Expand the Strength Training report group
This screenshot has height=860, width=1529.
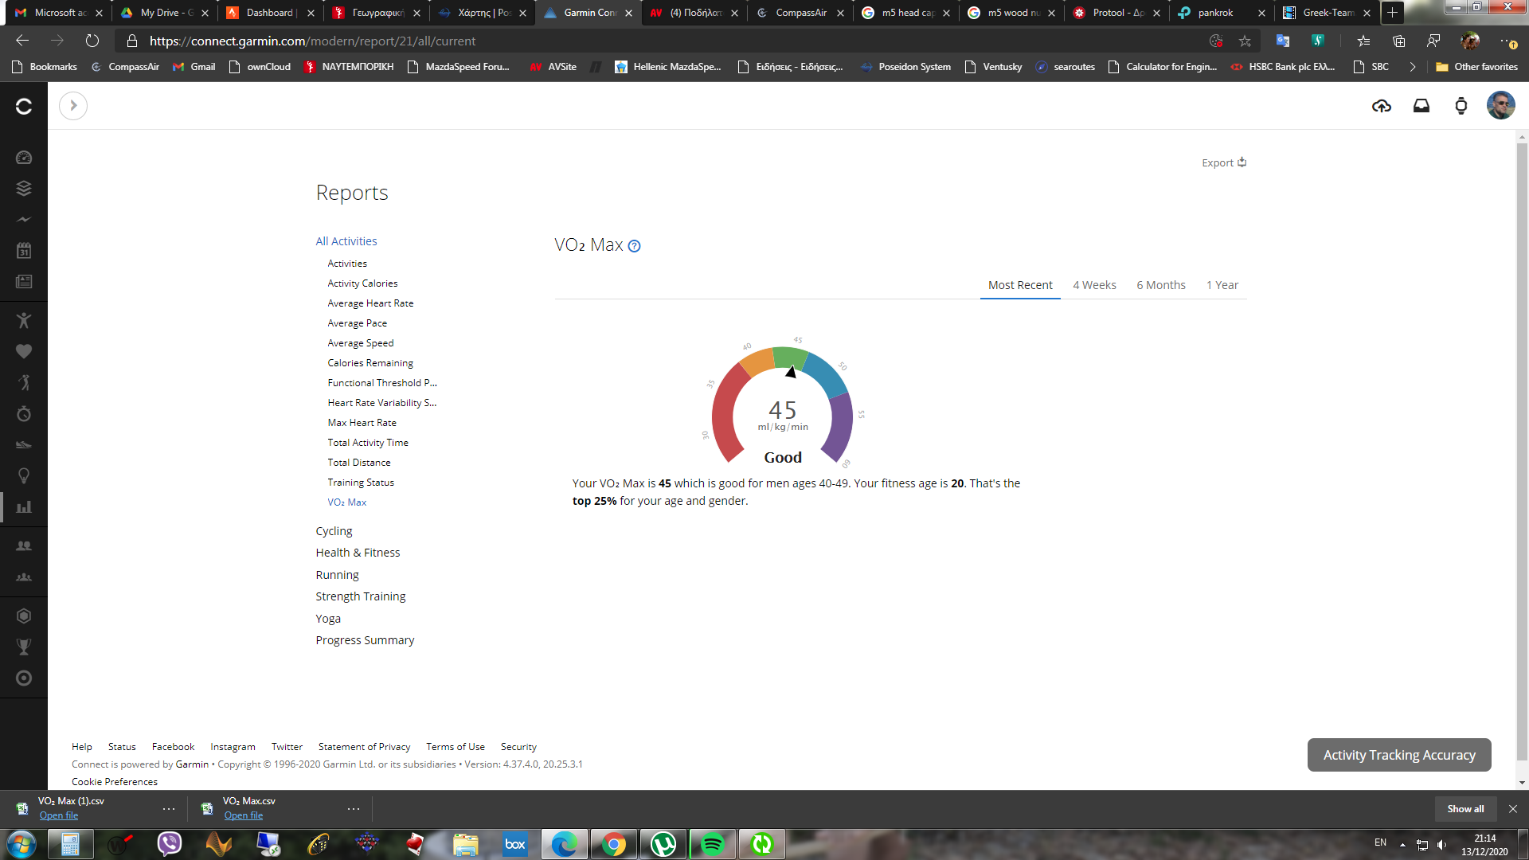tap(360, 596)
